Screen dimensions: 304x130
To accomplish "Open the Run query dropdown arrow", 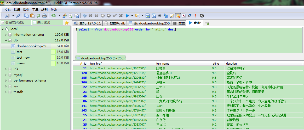I will (132, 16).
